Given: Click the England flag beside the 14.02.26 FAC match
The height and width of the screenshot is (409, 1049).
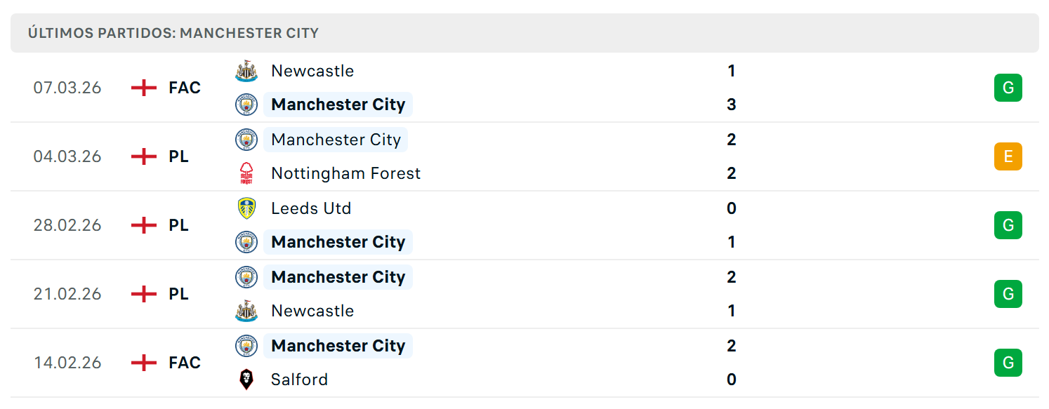Looking at the screenshot, I should click(144, 363).
